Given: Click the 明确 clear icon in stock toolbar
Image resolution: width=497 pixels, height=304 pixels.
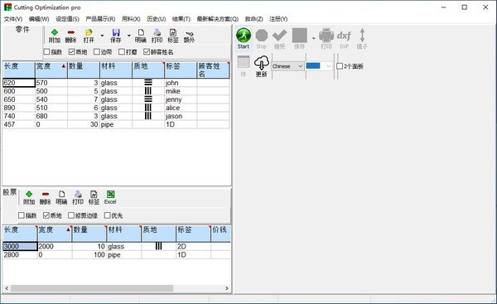Looking at the screenshot, I should coord(61,195).
